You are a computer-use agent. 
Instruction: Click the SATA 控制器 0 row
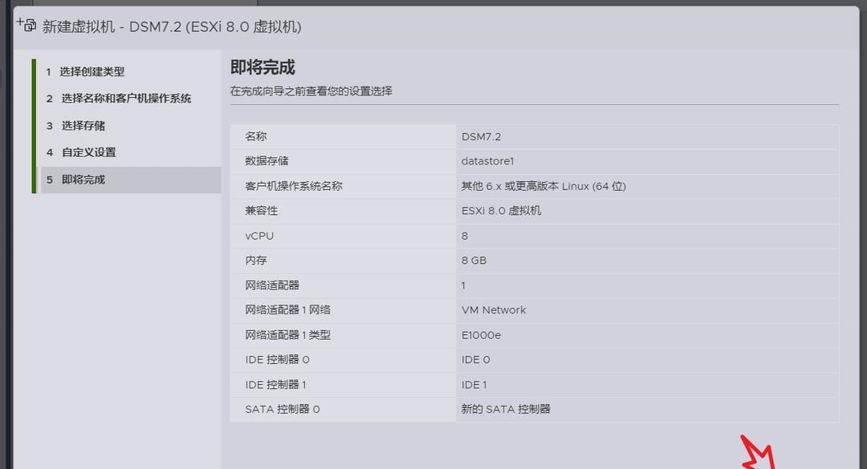point(282,410)
